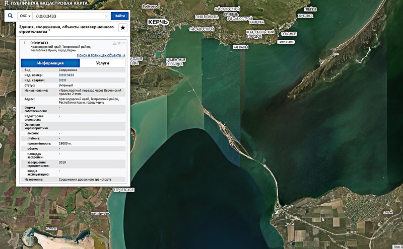
Task: Switch to the Информация tab
Action: click(x=50, y=63)
